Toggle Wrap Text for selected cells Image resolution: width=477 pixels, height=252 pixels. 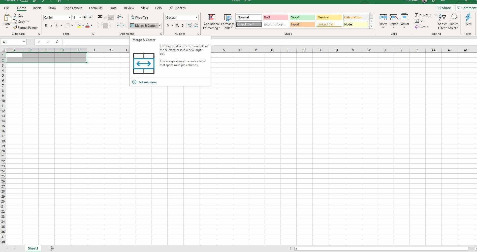point(139,17)
